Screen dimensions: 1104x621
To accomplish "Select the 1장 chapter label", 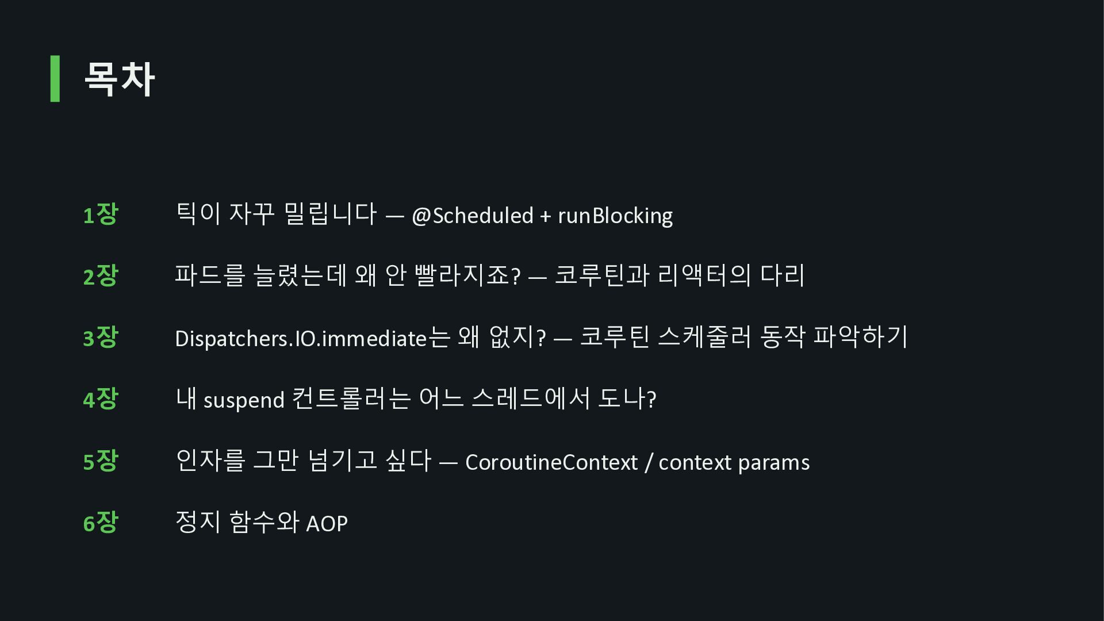I will 101,214.
